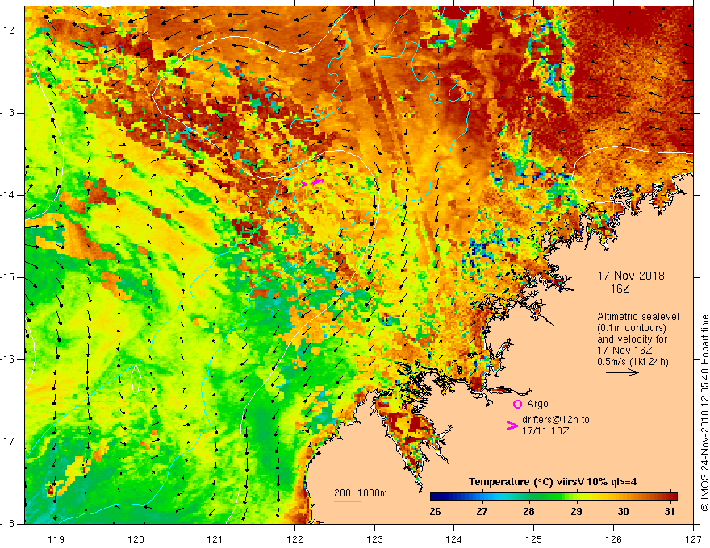710x548 pixels.
Task: Click the latitude axis label -15
Action: (x=8, y=277)
